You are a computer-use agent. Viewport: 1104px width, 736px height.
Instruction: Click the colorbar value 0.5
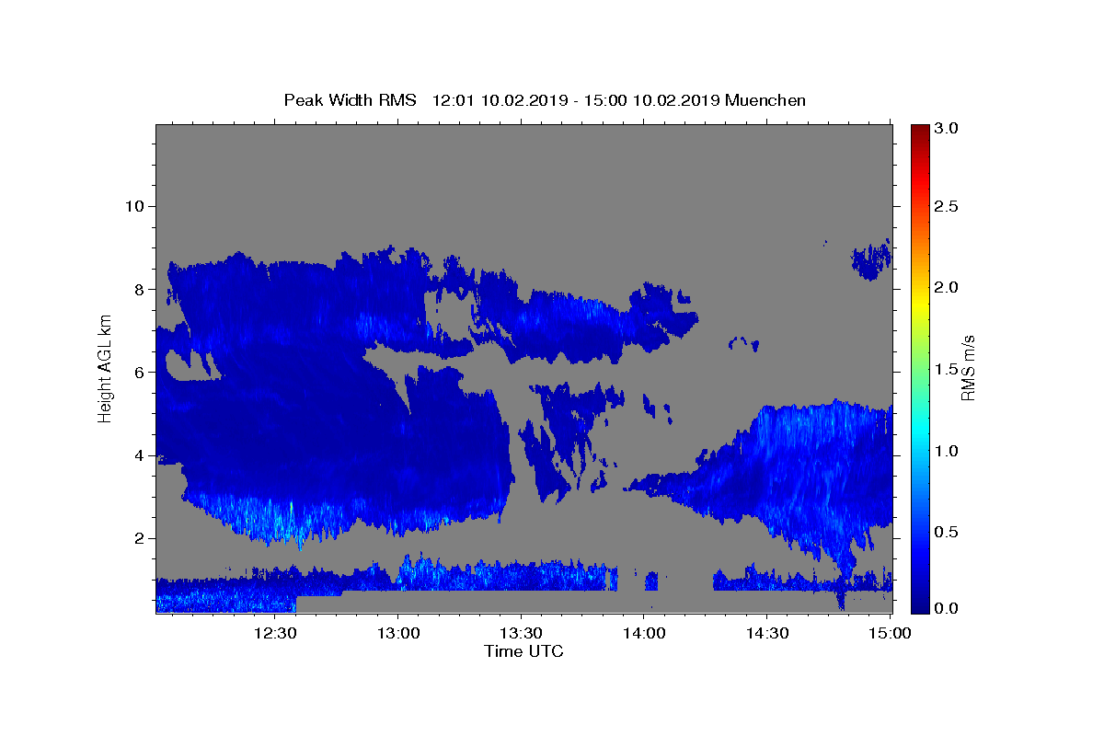(x=947, y=532)
